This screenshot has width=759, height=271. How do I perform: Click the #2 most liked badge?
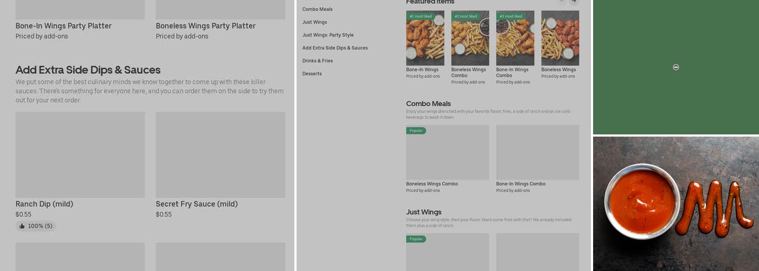click(466, 16)
